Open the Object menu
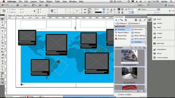 point(49,1)
